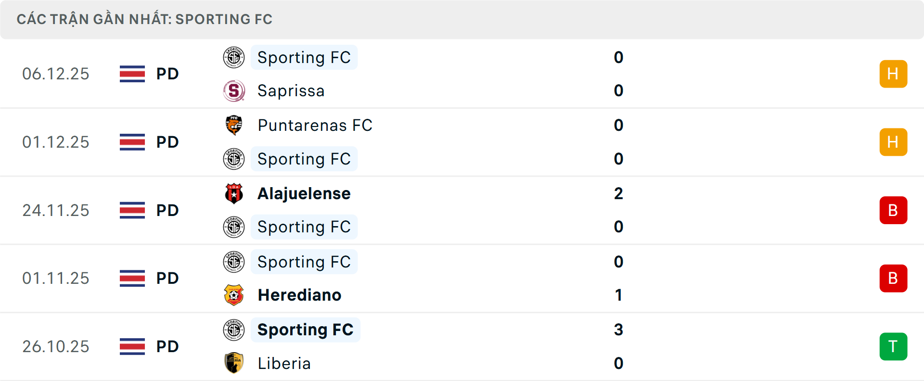The height and width of the screenshot is (381, 924).
Task: Click the red B badge for the Alajuelense match
Action: point(893,210)
